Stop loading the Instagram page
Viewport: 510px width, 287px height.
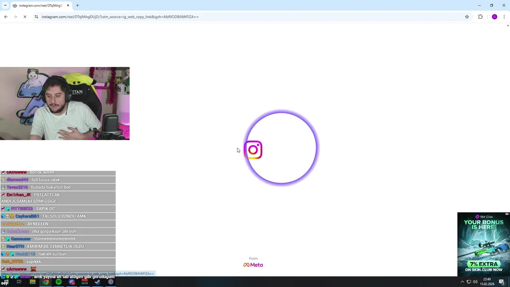(x=25, y=17)
